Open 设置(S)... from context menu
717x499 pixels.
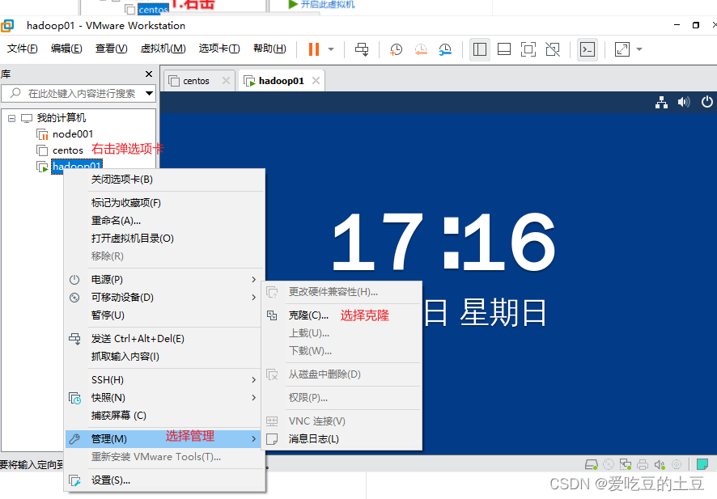tap(165, 480)
